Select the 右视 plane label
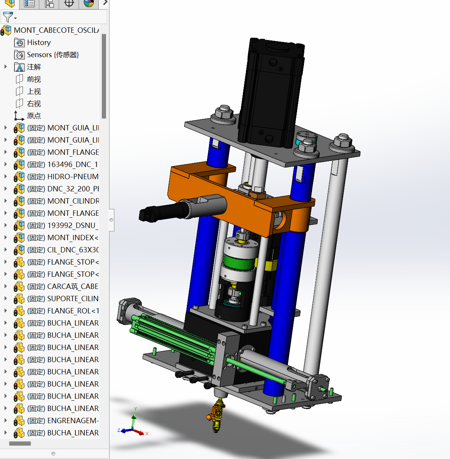Viewport: 450px width, 459px height. pyautogui.click(x=34, y=103)
